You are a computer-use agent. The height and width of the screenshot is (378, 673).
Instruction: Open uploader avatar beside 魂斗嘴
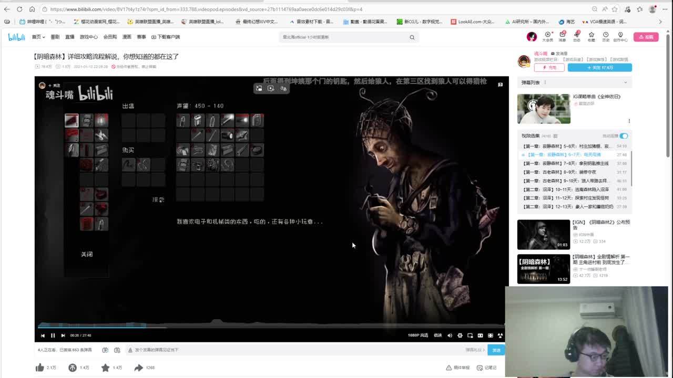coord(524,61)
